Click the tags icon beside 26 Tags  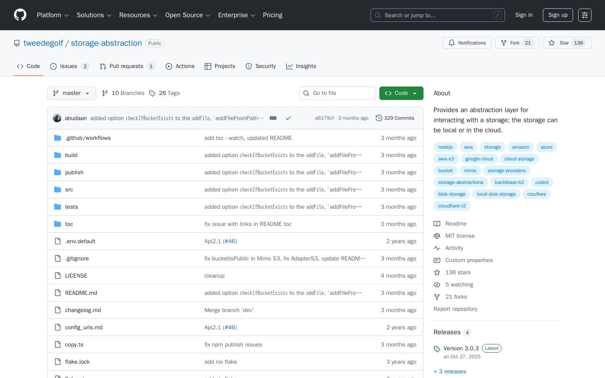pos(153,93)
